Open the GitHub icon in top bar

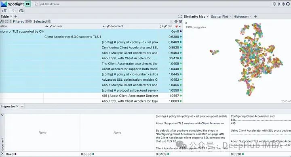tap(288, 4)
